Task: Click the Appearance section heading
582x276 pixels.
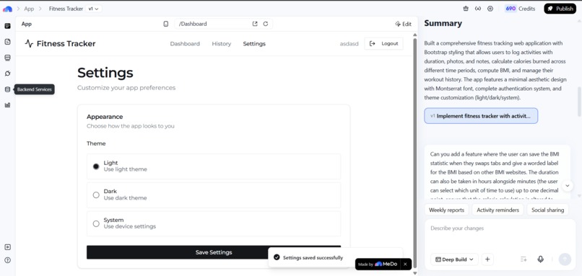Action: click(105, 117)
